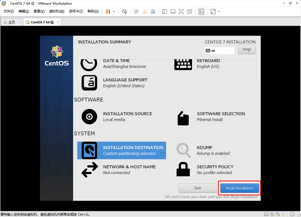Click the us keyboard layout indicator
301x217 pixels.
point(220,50)
